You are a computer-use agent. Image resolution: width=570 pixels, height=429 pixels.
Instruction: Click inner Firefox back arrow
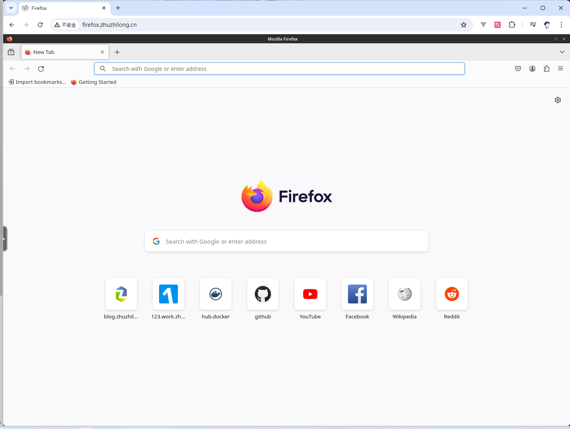coord(13,68)
